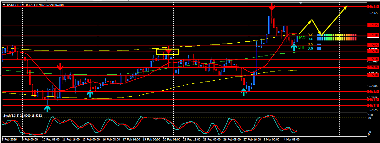The image size is (380, 143).
Task: Click the 4 Mar 08:00 time label
Action: (292, 139)
